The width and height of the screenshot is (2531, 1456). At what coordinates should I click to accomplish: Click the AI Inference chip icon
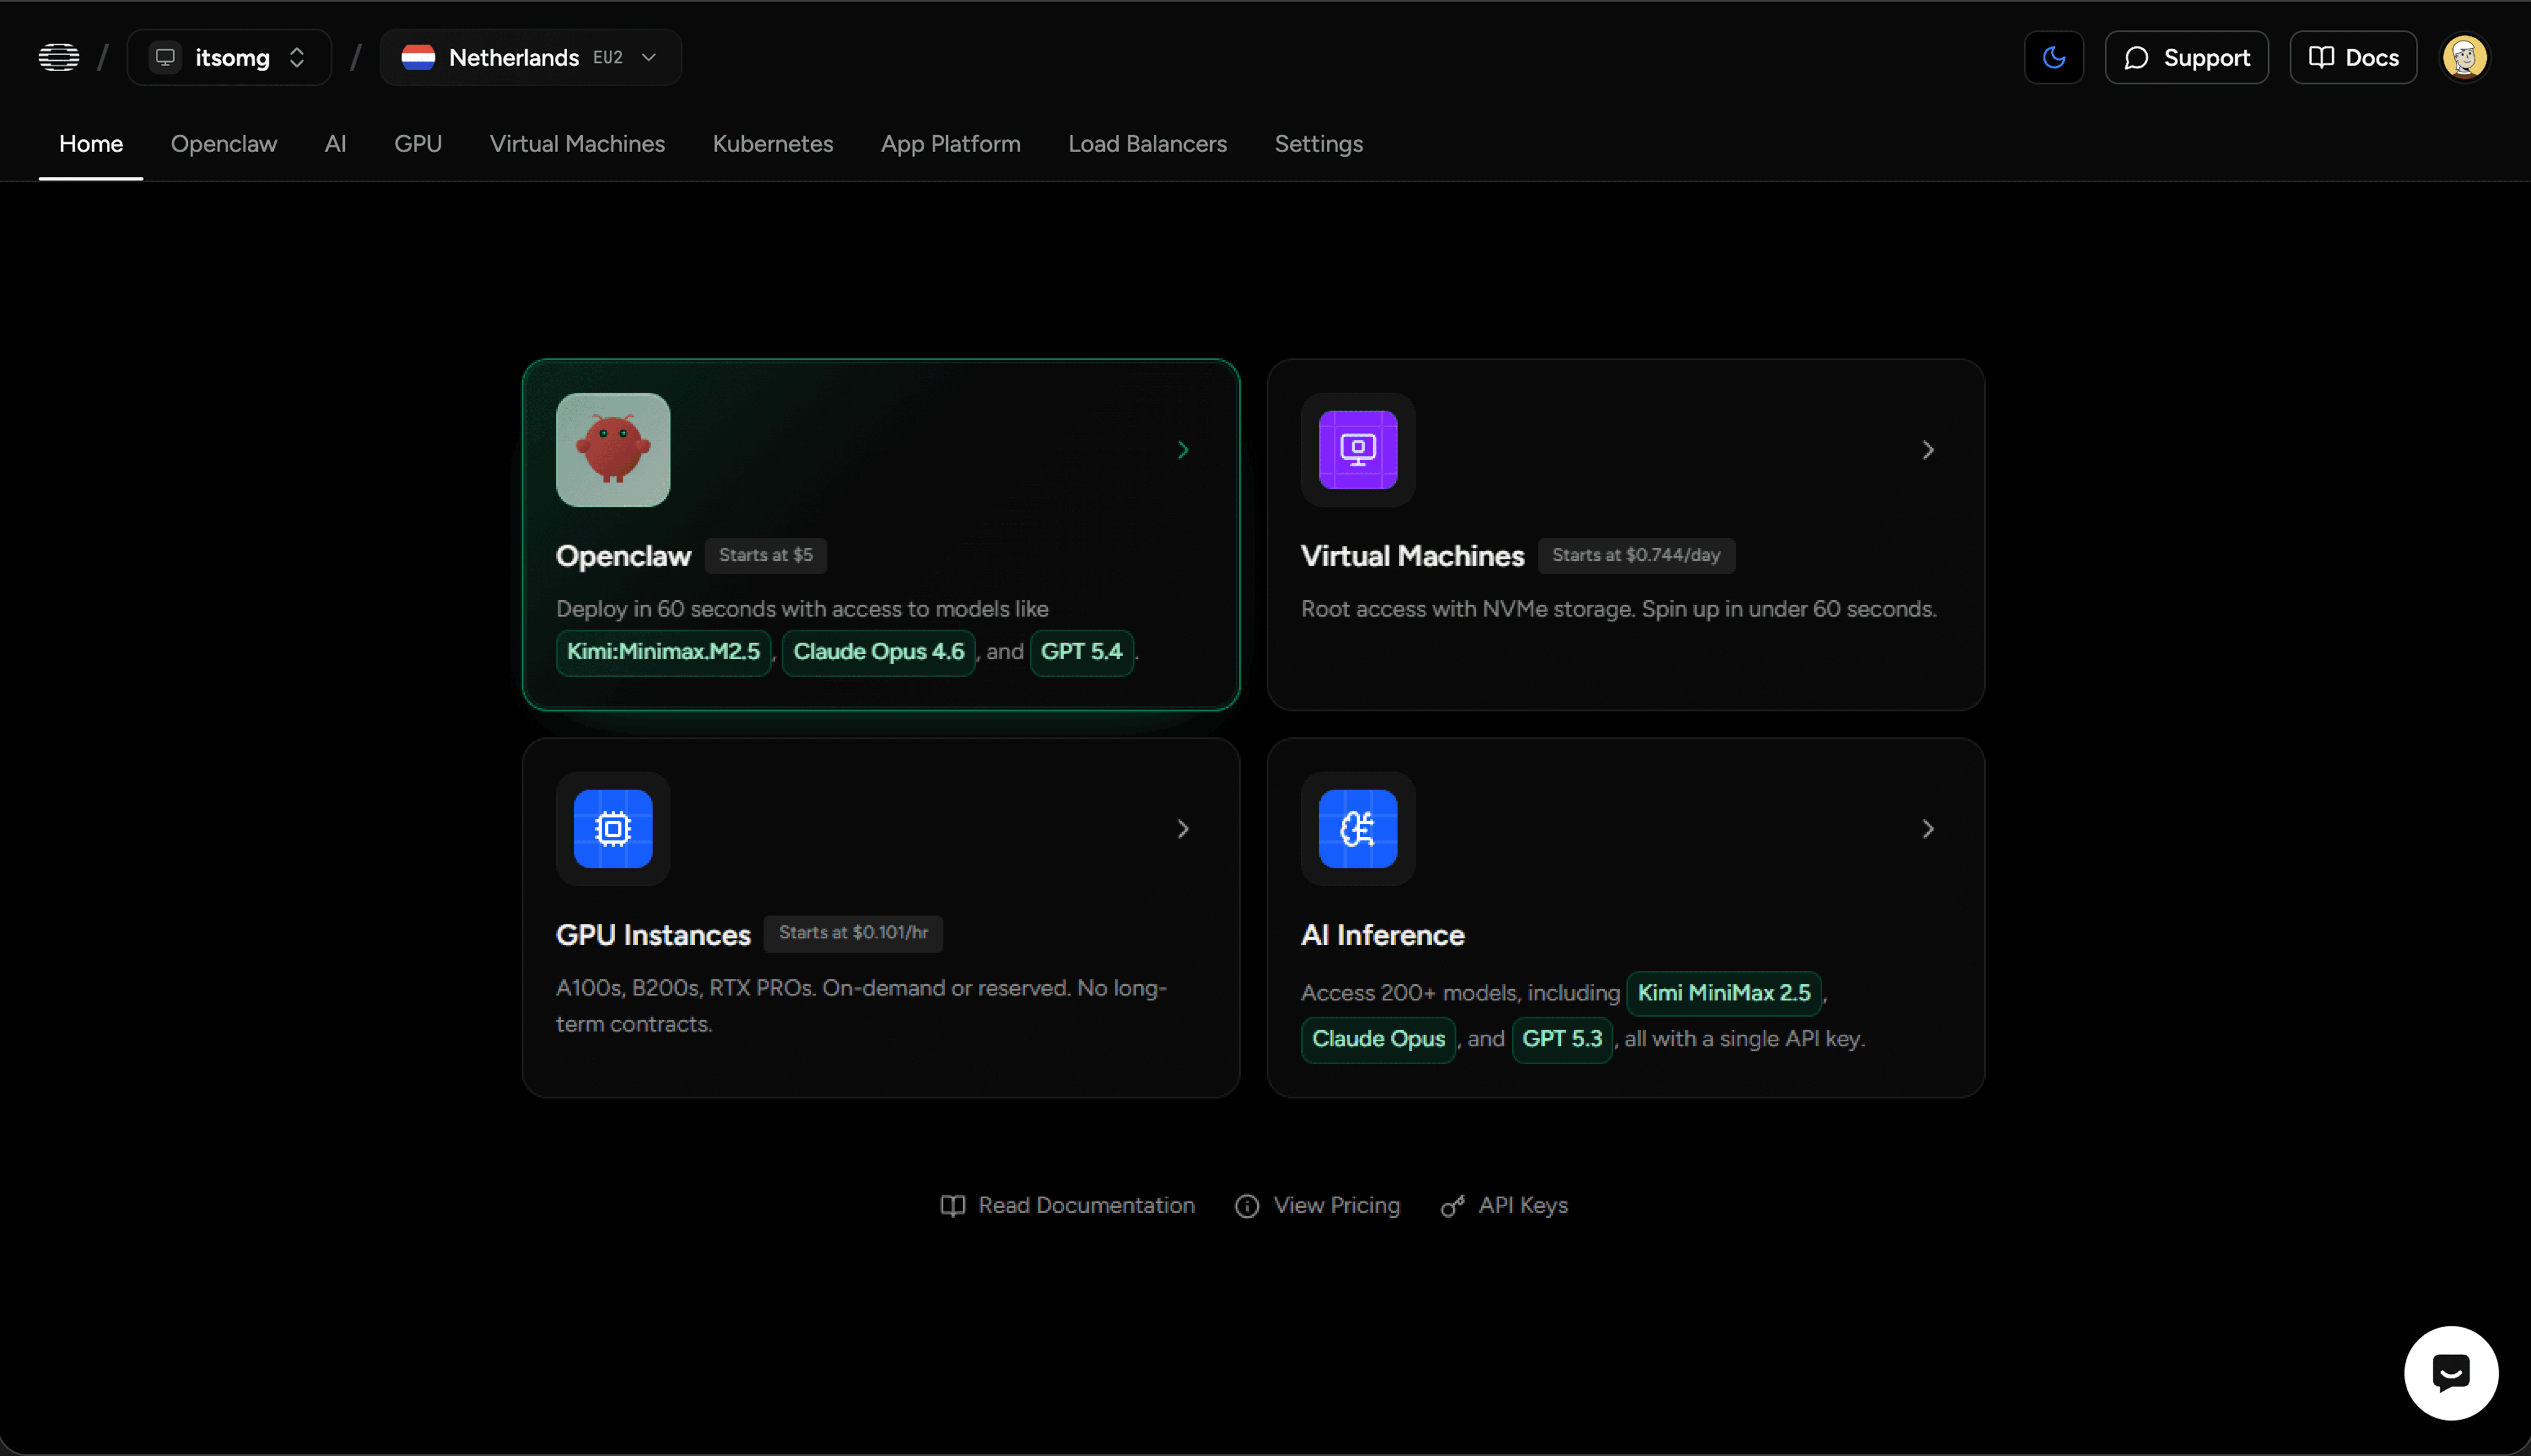[x=1357, y=828]
